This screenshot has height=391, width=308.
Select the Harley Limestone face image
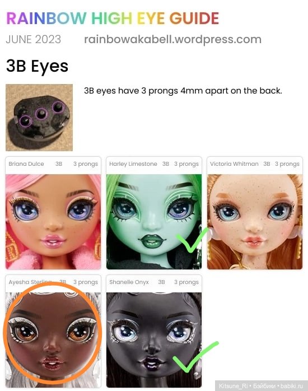(154, 222)
